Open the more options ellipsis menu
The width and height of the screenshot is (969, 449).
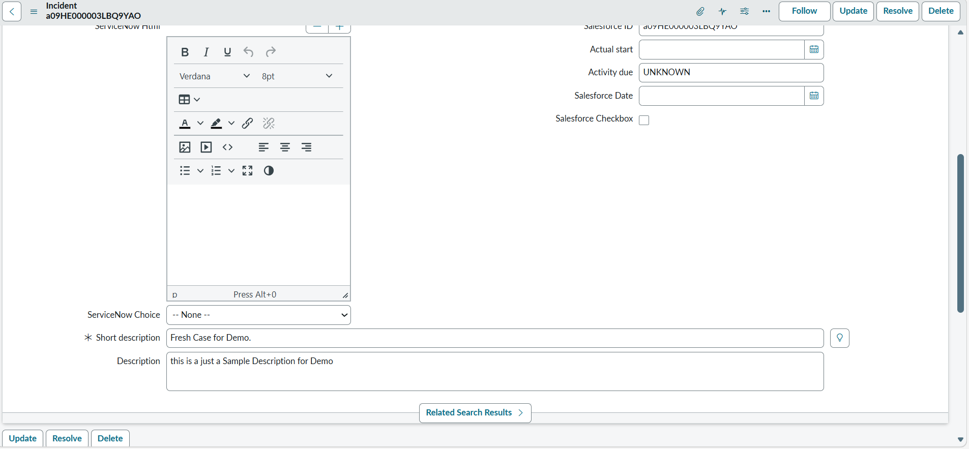[766, 11]
